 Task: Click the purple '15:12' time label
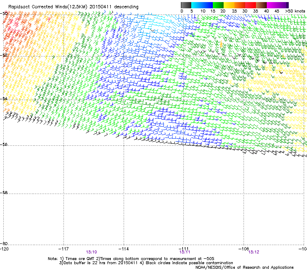(x=254, y=252)
